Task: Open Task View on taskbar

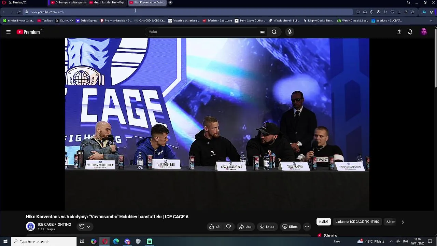Action: tap(82, 242)
